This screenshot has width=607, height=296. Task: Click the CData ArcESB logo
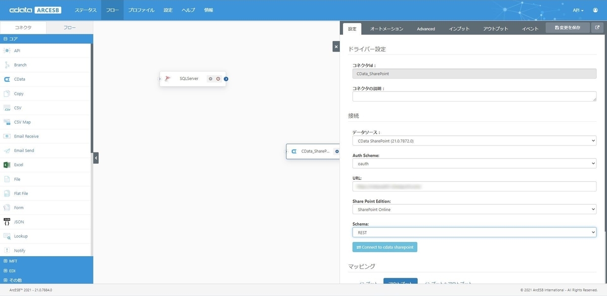pos(35,10)
